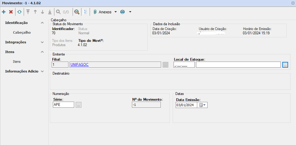Click the blue plus add-record icon
The width and height of the screenshot is (296, 145).
[x=4, y=12]
